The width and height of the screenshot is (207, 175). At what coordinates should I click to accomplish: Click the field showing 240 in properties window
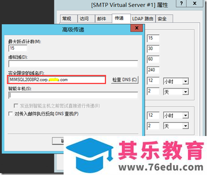pyautogui.click(x=153, y=70)
